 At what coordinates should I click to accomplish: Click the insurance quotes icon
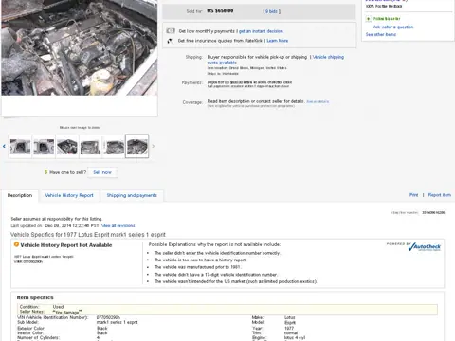[x=170, y=41]
